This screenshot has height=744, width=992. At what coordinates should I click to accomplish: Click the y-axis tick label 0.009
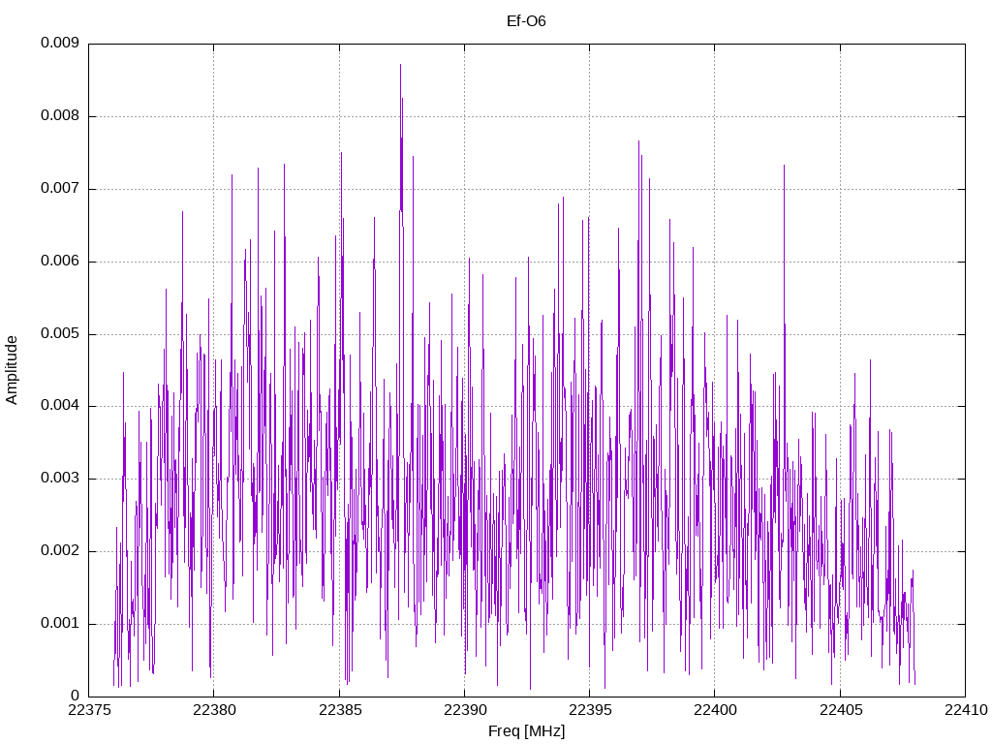pos(60,43)
